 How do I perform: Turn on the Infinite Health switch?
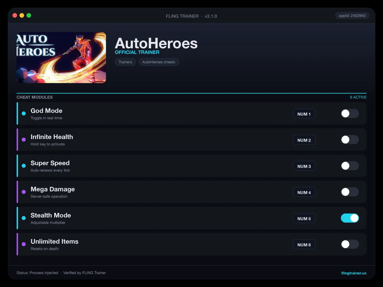(x=350, y=140)
